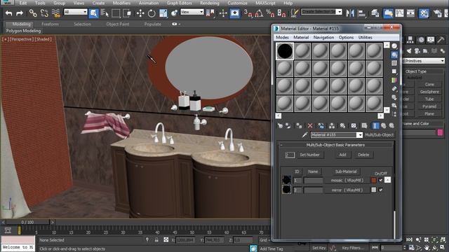This screenshot has height=252, width=449.
Task: Click the Video Color Check icon
Action: (394, 80)
